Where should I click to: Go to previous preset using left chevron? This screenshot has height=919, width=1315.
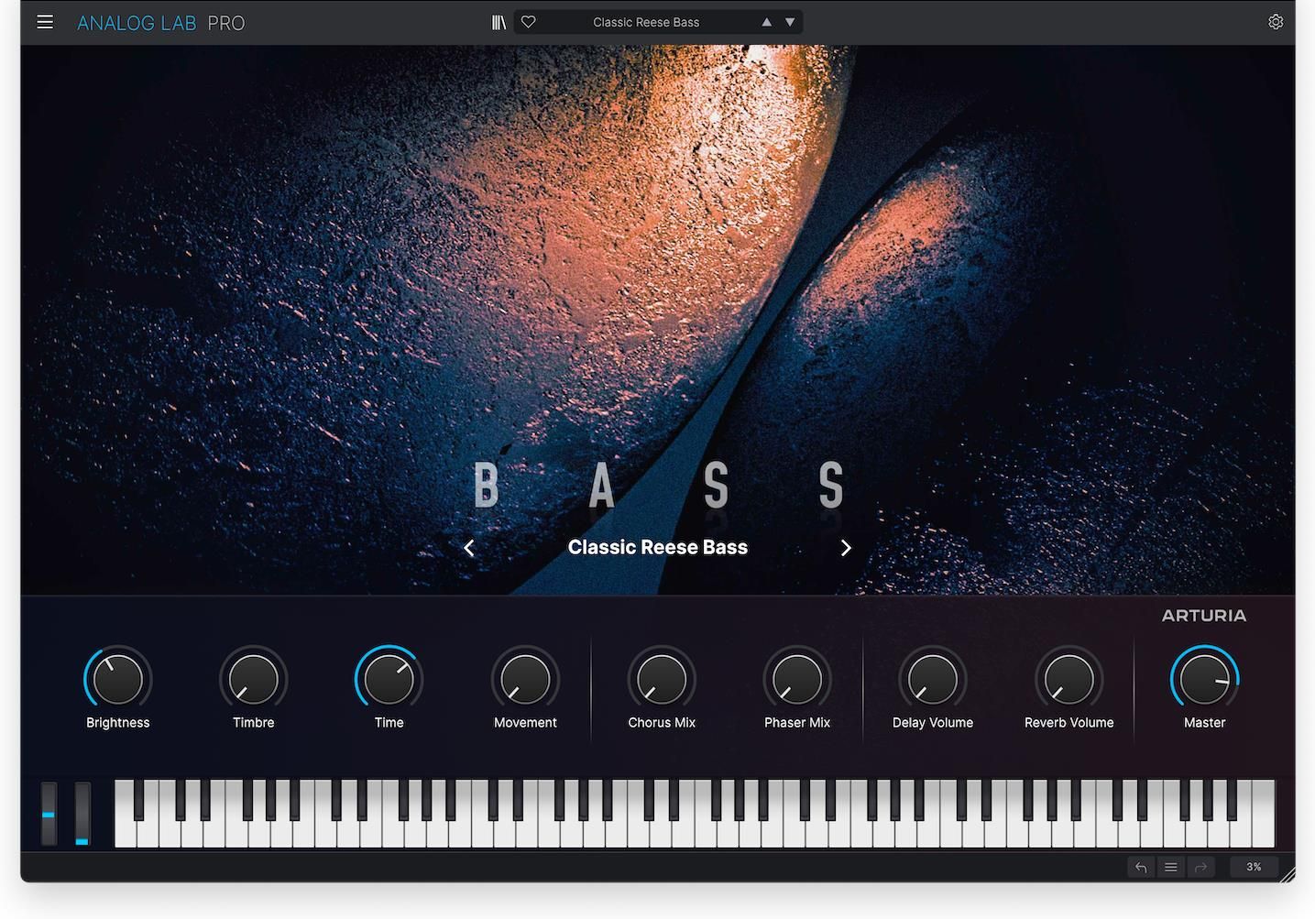[469, 548]
